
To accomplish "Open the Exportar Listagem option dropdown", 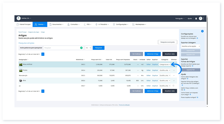I will coord(190,46).
